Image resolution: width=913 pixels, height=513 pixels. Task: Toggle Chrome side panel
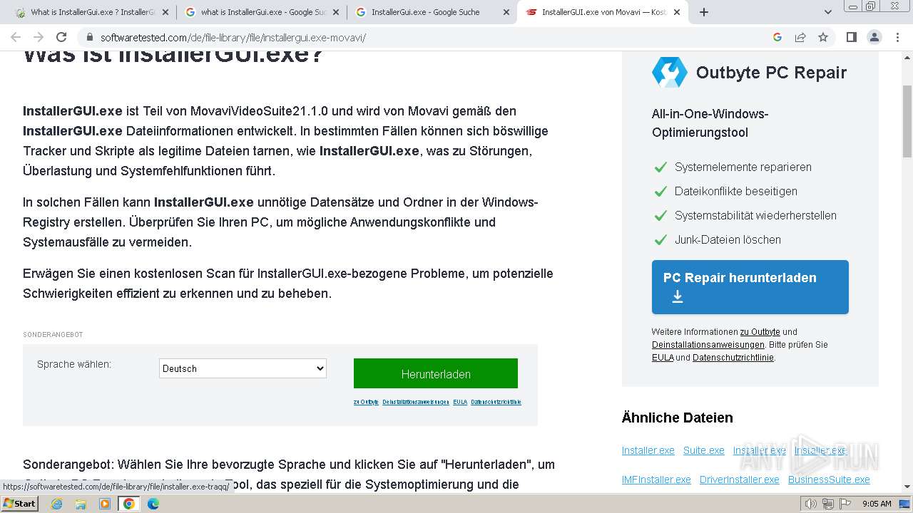pyautogui.click(x=851, y=37)
